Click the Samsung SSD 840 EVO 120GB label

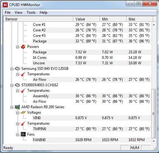[x=45, y=69]
